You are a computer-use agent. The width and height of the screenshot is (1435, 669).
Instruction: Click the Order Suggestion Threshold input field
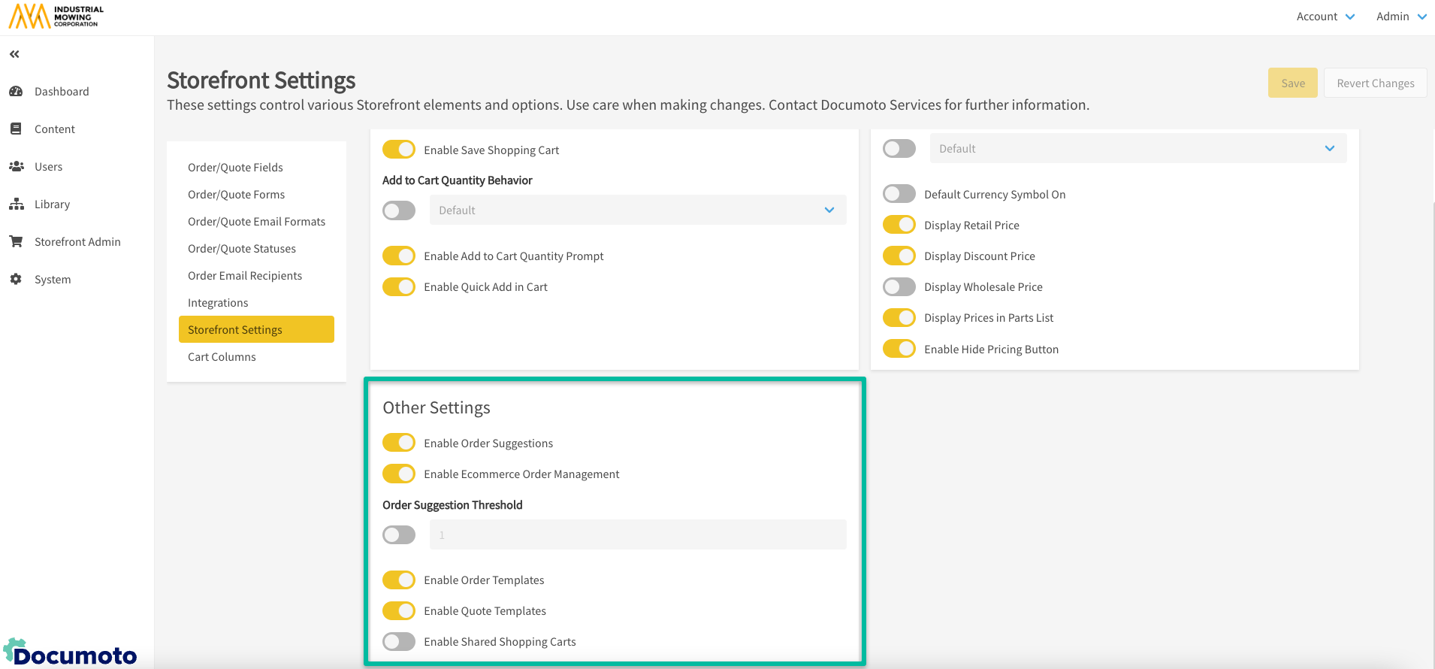tap(637, 535)
